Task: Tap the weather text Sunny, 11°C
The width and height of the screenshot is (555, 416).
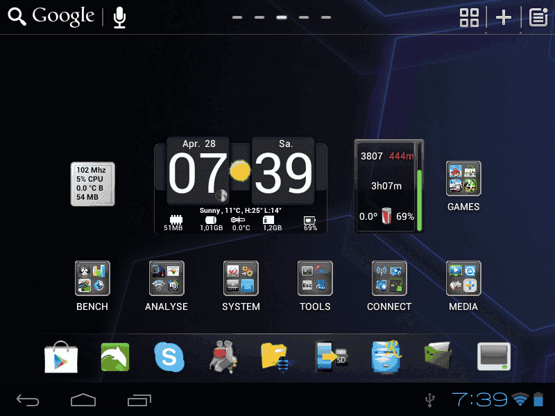Action: [x=240, y=211]
